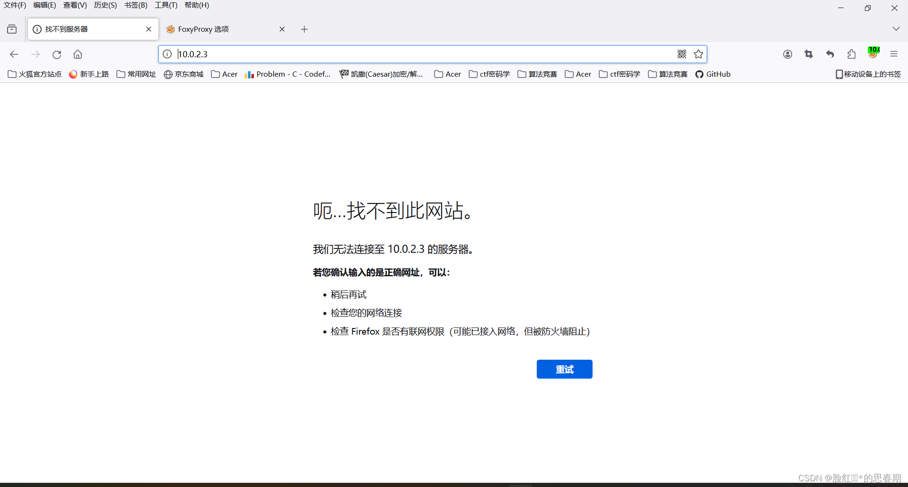Open the extensions puzzle icon
The width and height of the screenshot is (908, 487).
tap(852, 54)
